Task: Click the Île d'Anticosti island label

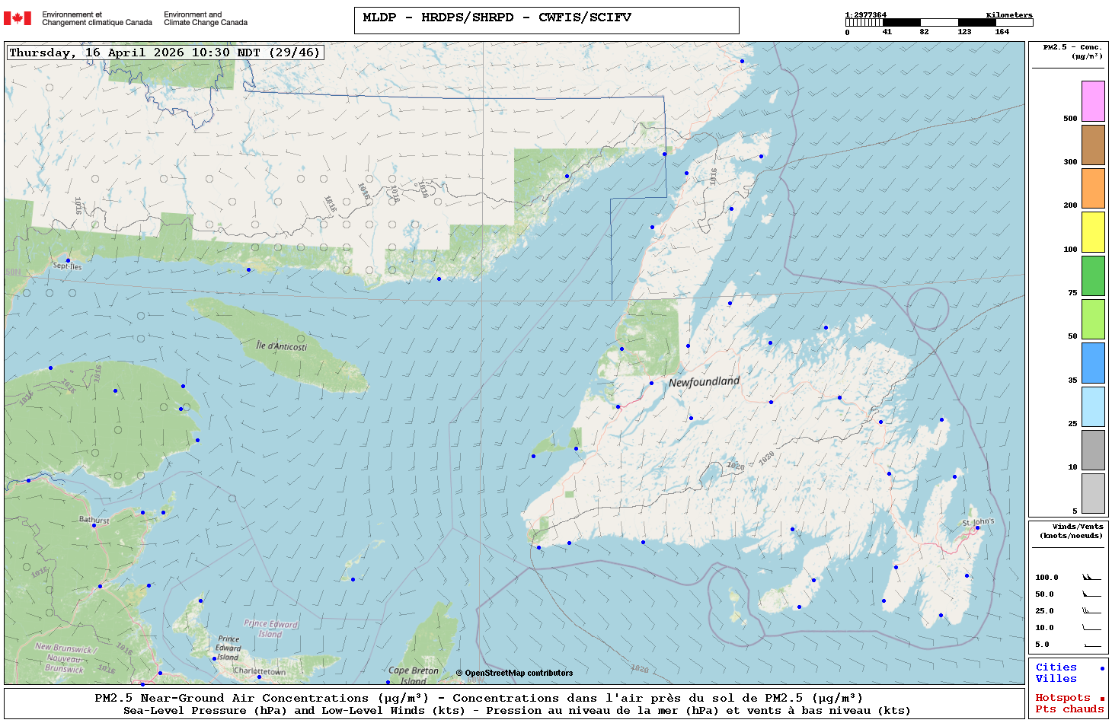Action: click(281, 346)
